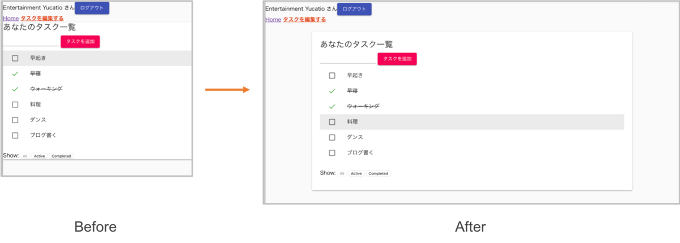This screenshot has height=243, width=680.
Task: Select Active filter in Before screenshot
Action: click(39, 156)
